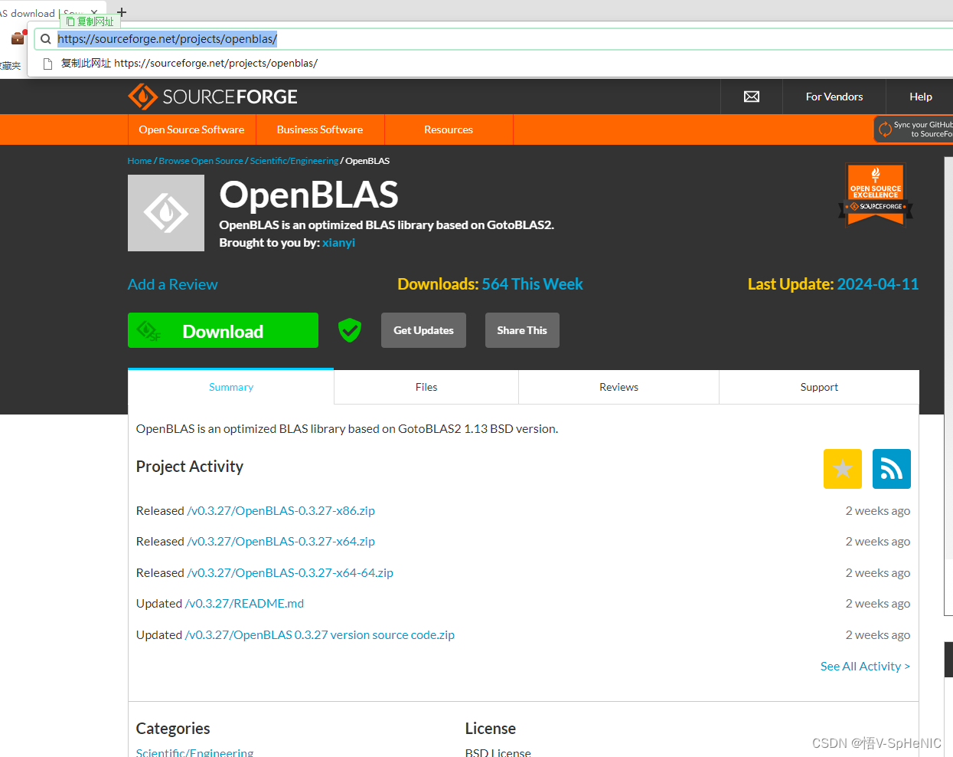Open a new browser tab with the plus icon
The width and height of the screenshot is (953, 757).
pyautogui.click(x=120, y=12)
